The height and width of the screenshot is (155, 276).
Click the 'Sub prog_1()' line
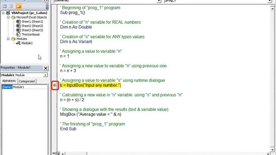[72, 12]
